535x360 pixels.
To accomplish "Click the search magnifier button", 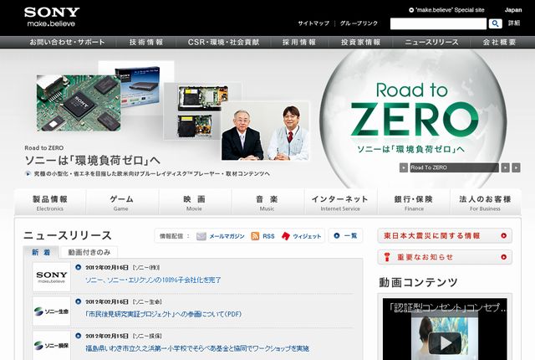I will (x=495, y=23).
